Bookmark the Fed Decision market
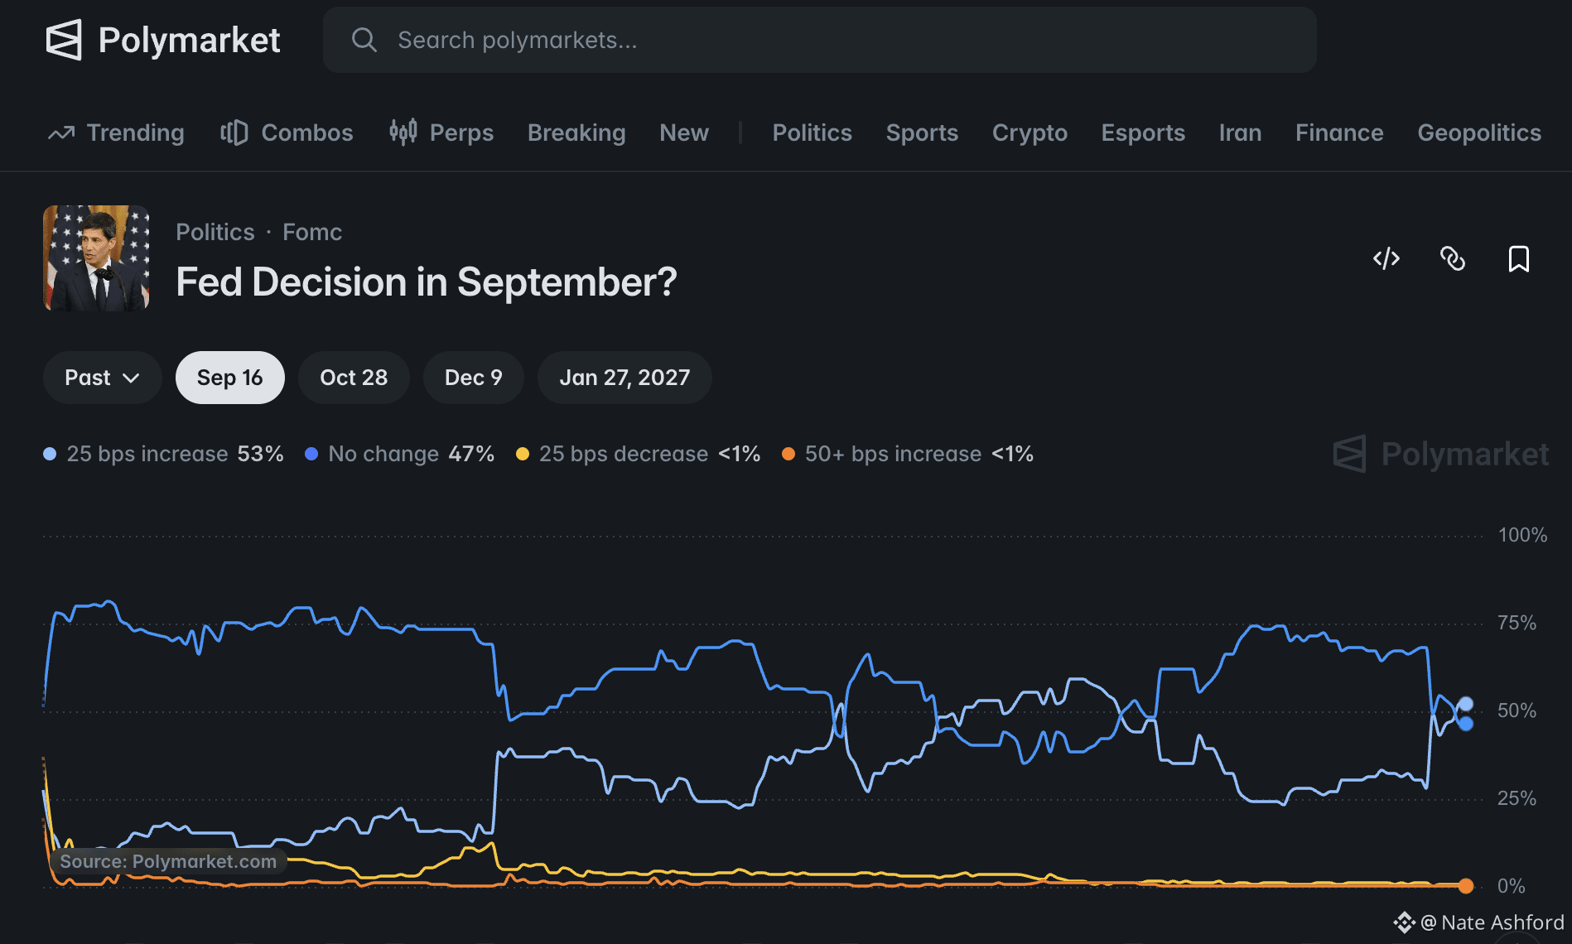This screenshot has width=1572, height=944. [1519, 258]
